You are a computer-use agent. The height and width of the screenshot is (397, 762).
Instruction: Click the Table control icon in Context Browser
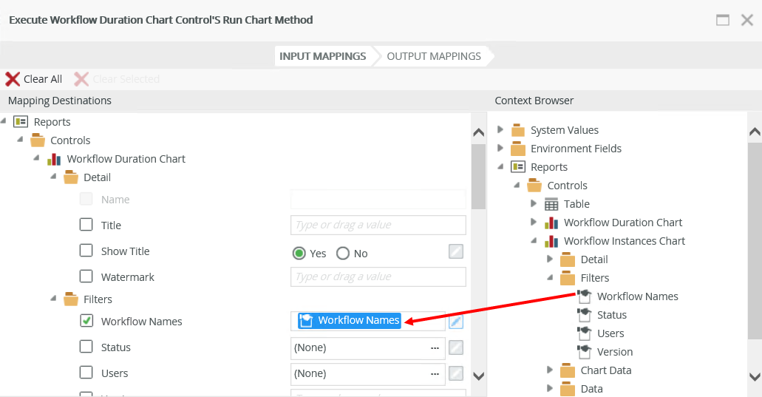551,204
